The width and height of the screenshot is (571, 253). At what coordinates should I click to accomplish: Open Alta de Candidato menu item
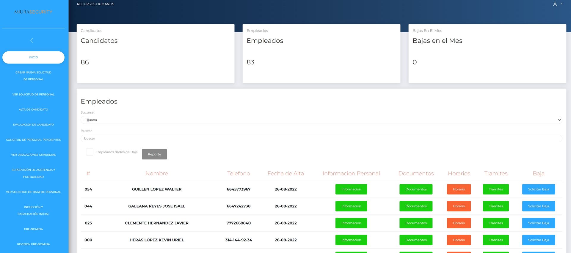pos(33,109)
